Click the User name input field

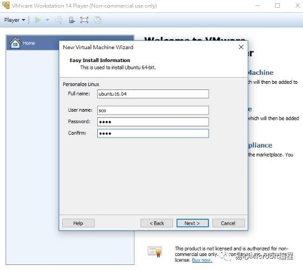153,110
